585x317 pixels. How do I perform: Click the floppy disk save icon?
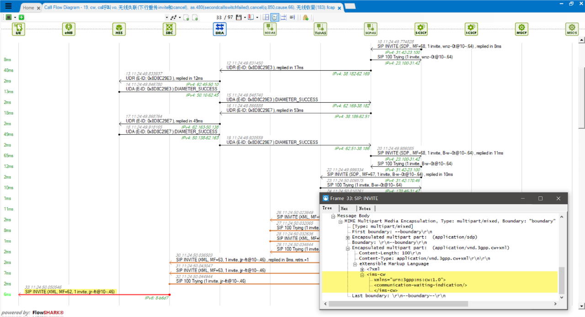click(239, 17)
